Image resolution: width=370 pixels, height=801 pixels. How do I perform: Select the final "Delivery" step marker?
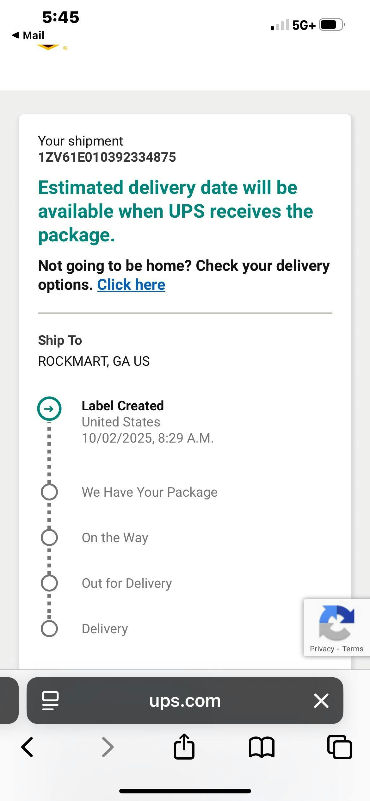click(49, 629)
